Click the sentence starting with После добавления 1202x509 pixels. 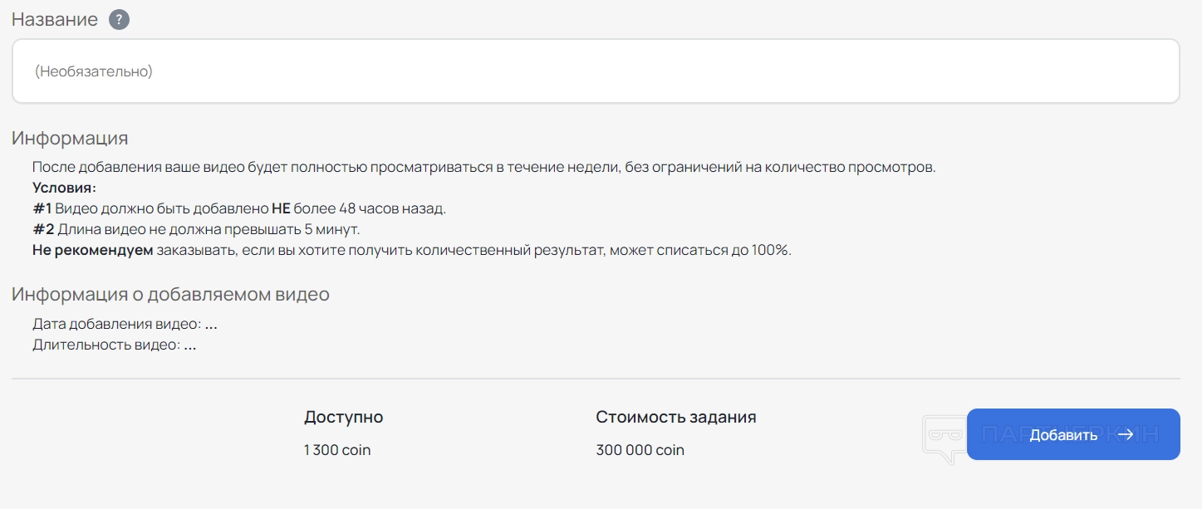coord(483,167)
